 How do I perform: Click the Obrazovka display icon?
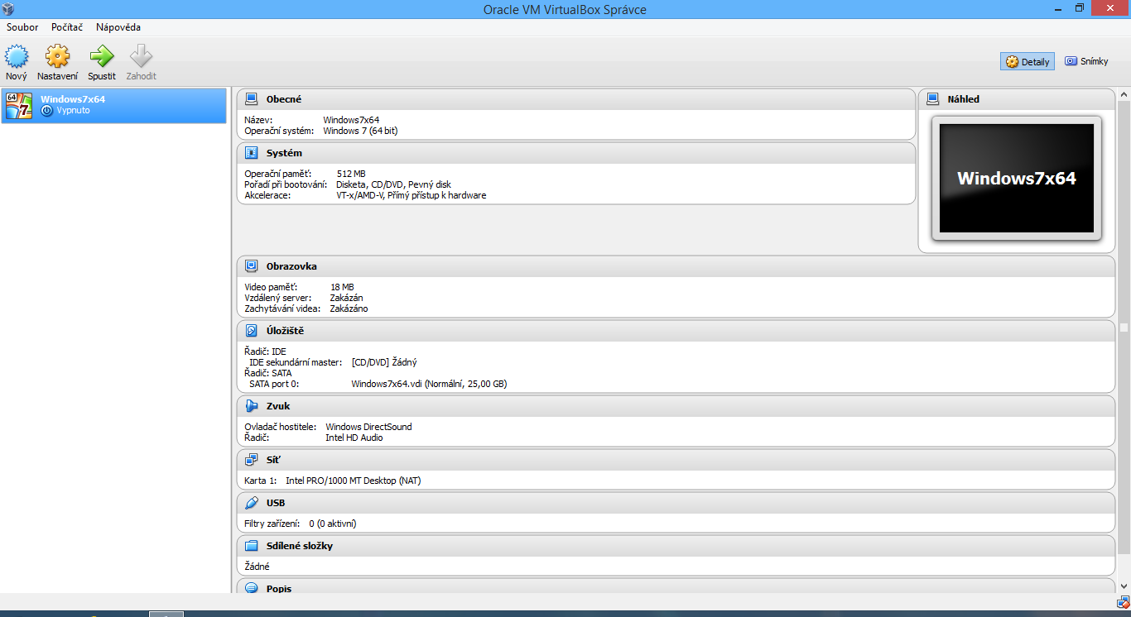click(251, 266)
